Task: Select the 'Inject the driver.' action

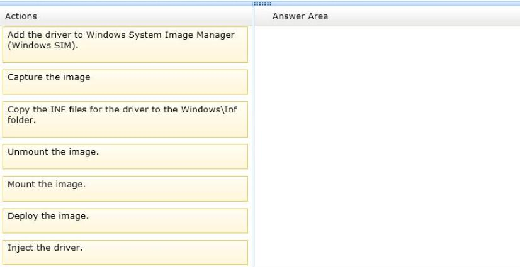Action: click(x=125, y=253)
